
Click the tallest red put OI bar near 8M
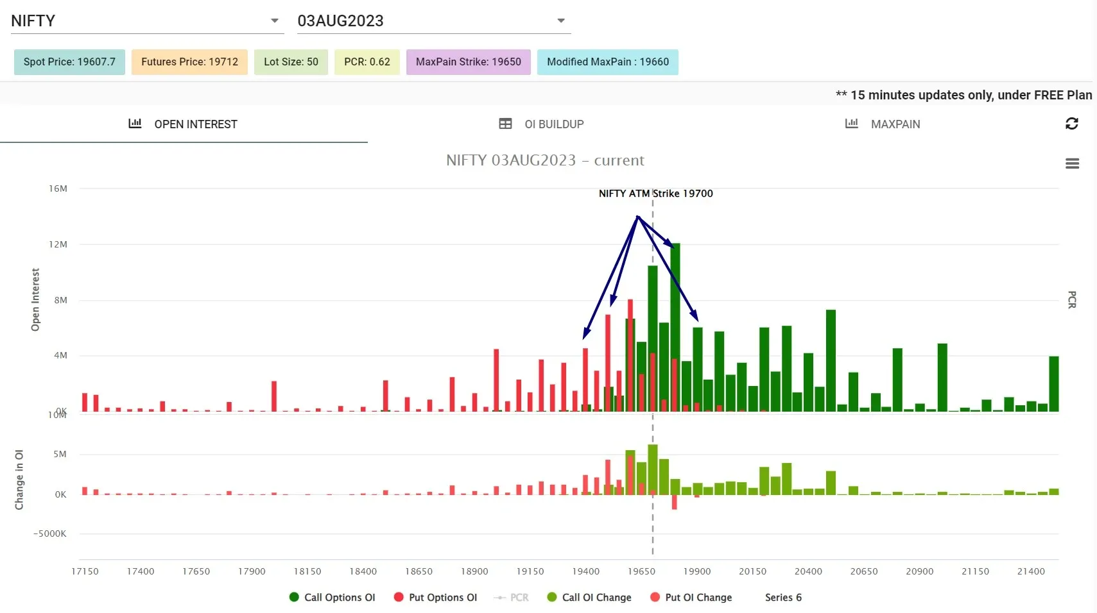630,355
